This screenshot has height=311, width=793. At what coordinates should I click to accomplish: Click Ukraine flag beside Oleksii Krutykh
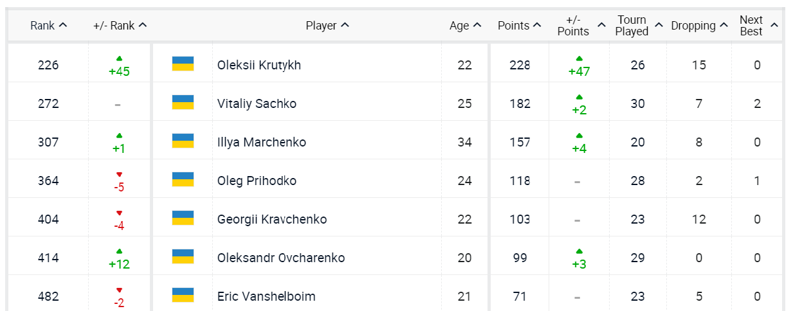pos(183,64)
